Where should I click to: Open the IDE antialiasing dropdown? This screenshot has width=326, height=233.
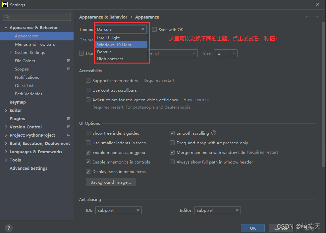[x=118, y=210]
